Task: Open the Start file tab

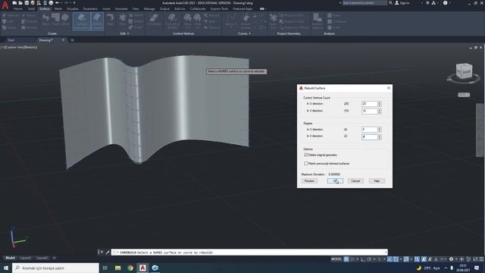Action: 11,40
